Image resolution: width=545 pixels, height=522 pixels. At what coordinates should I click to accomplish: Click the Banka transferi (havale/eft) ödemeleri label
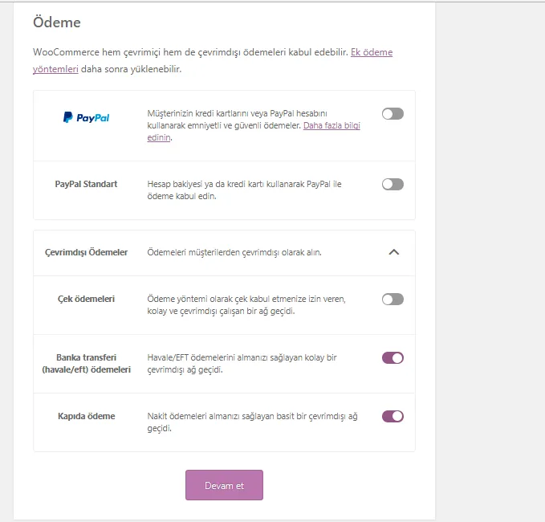(86, 364)
